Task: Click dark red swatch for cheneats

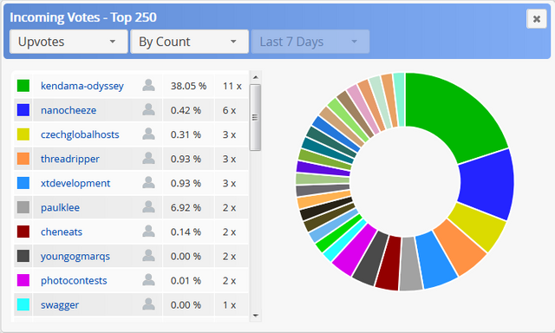Action: [23, 232]
